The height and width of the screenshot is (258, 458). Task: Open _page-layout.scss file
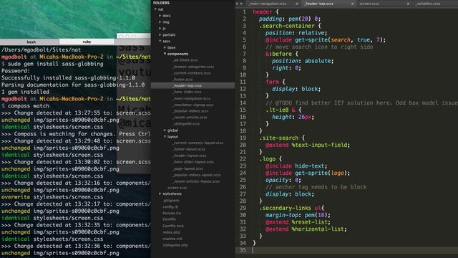coord(187,168)
